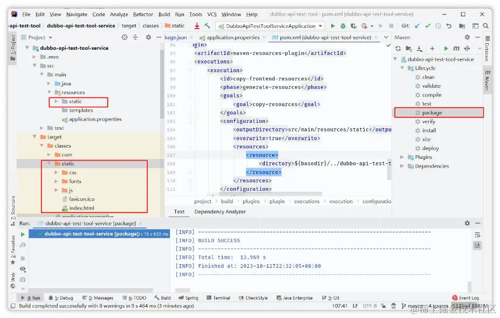500x318 pixels.
Task: Download Sources icon in Maven panel
Action: (x=420, y=49)
